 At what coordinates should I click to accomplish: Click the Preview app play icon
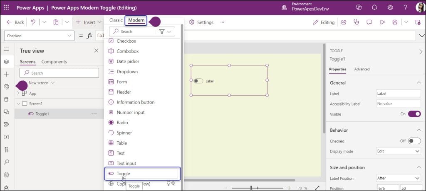pyautogui.click(x=382, y=22)
